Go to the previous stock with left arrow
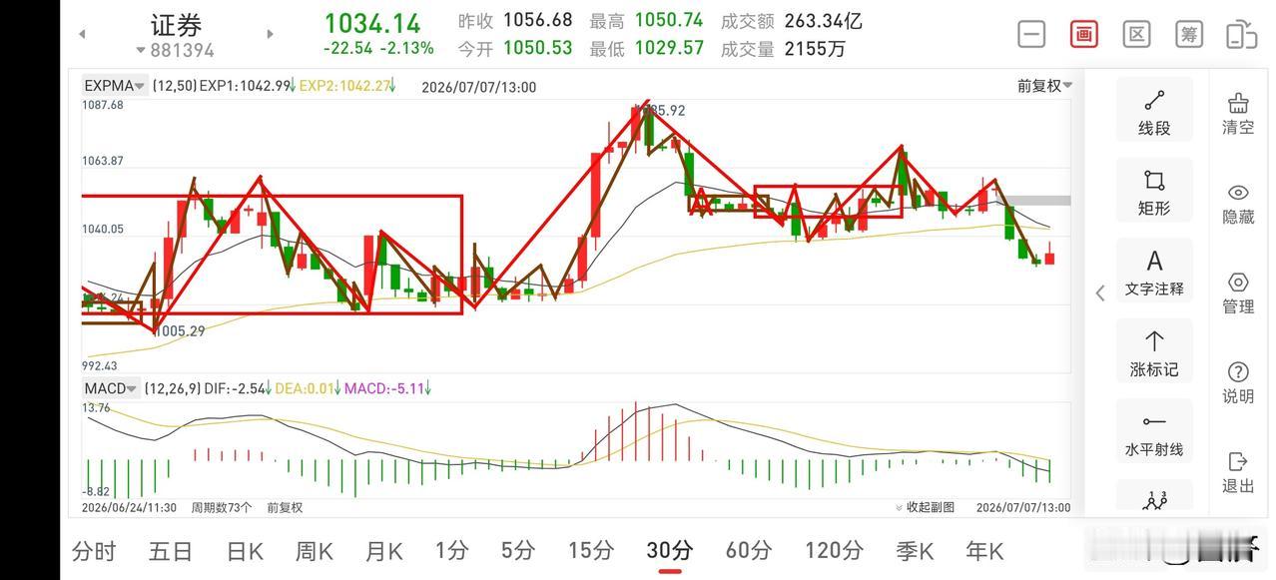This screenshot has height=580, width=1276. tap(82, 34)
